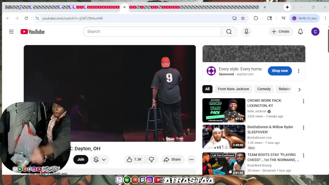Start voice search with microphone icon
The width and height of the screenshot is (329, 185).
coord(246,31)
